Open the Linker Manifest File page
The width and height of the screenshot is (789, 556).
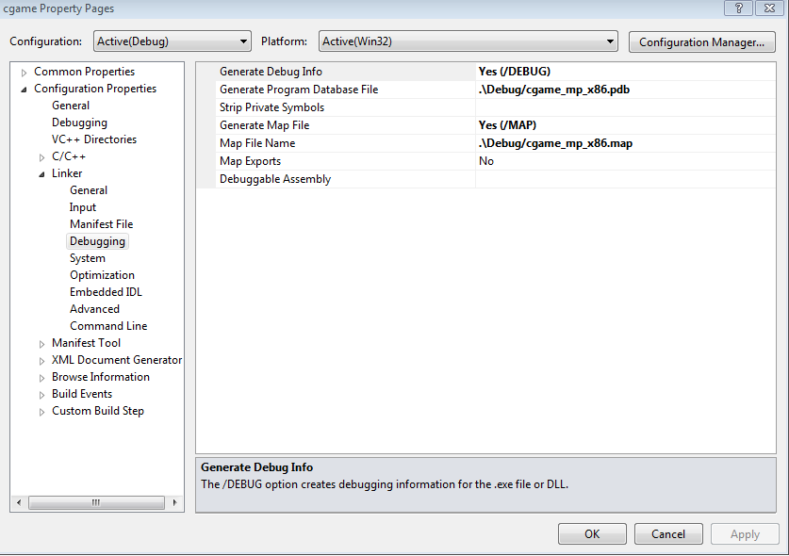point(101,224)
